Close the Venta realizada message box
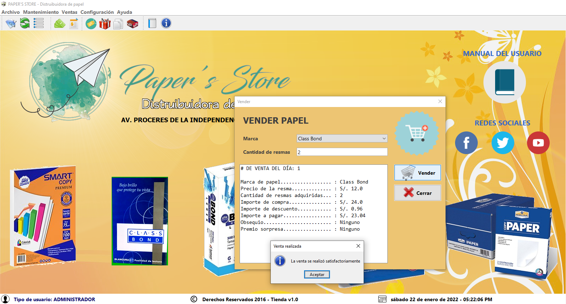Viewport: 566px width, 304px height. coord(358,246)
